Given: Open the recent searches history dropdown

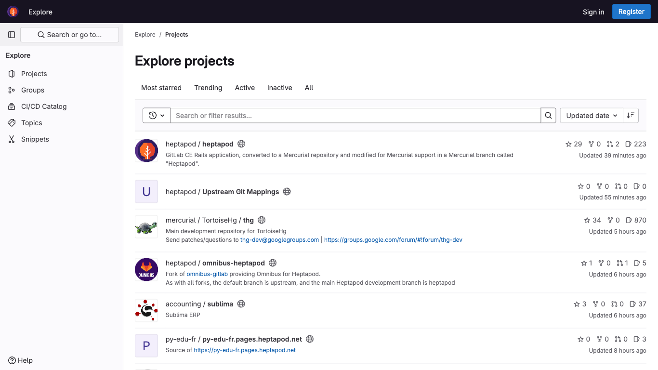Looking at the screenshot, I should (x=157, y=116).
